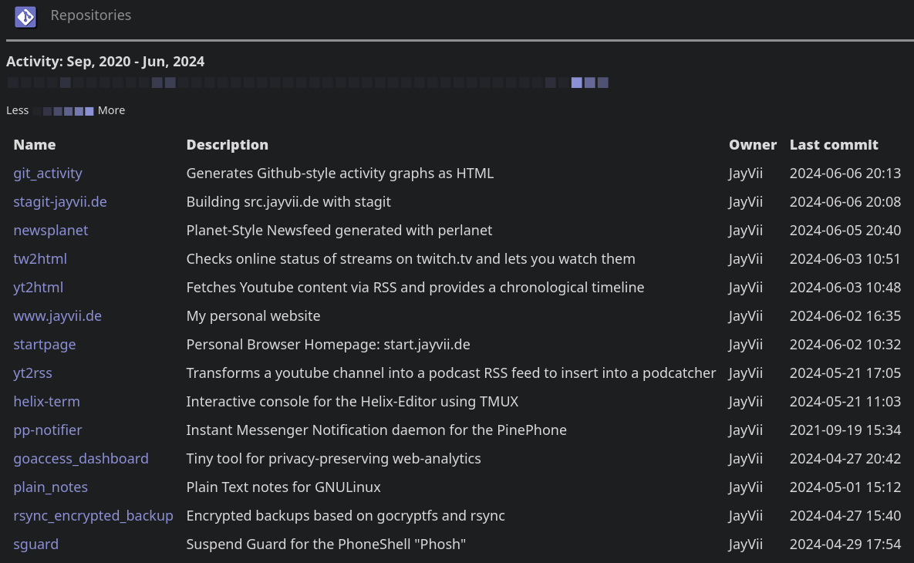Click the Last commit column header

pyautogui.click(x=834, y=144)
